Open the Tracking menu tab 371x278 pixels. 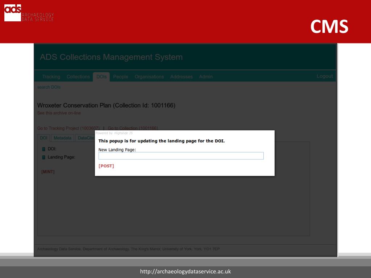(x=51, y=77)
